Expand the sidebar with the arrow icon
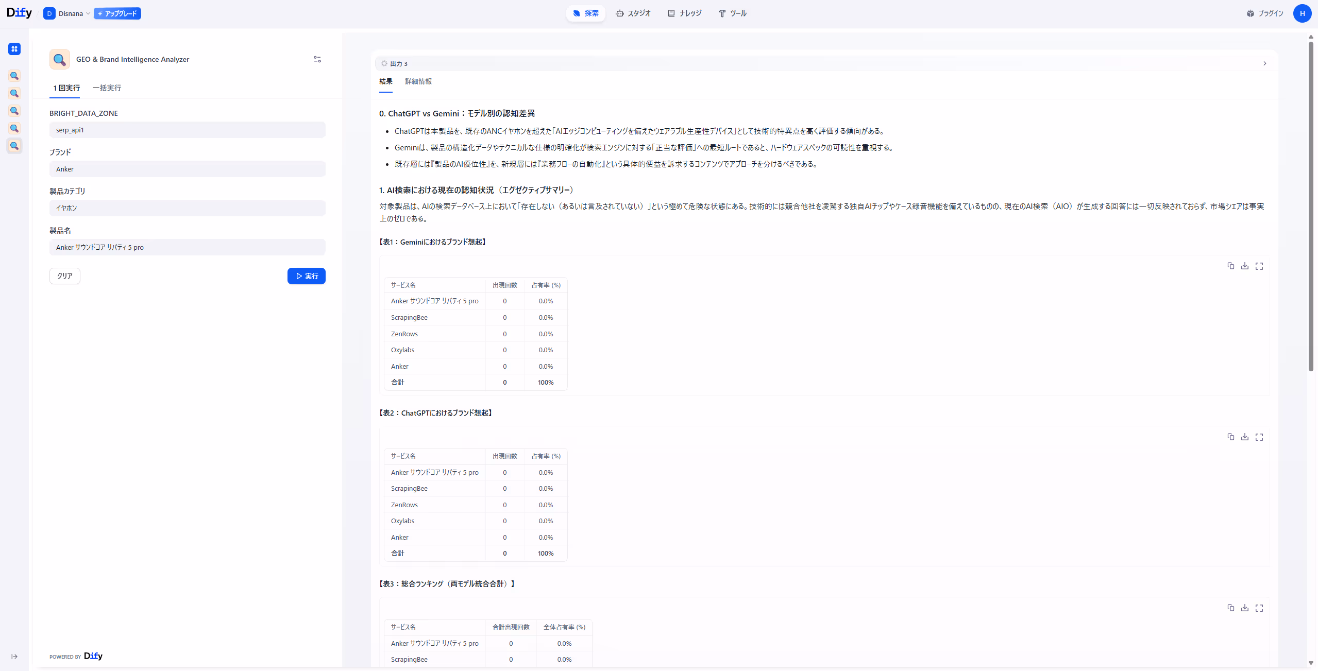 pyautogui.click(x=14, y=657)
